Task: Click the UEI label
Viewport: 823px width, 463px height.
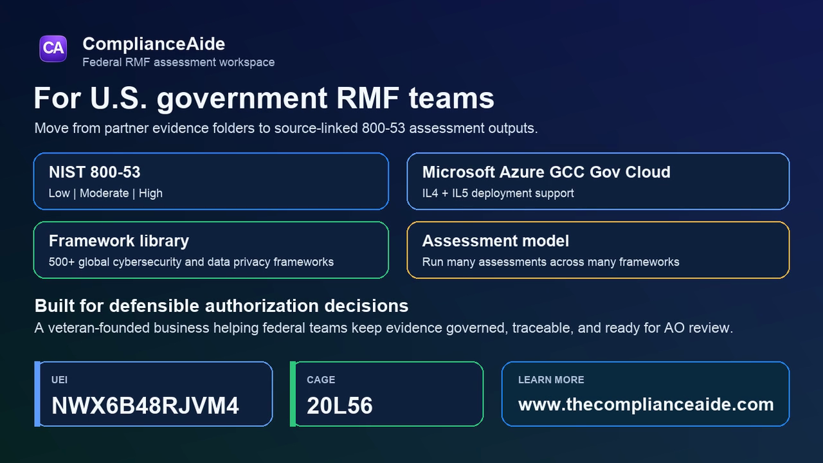Action: point(59,380)
